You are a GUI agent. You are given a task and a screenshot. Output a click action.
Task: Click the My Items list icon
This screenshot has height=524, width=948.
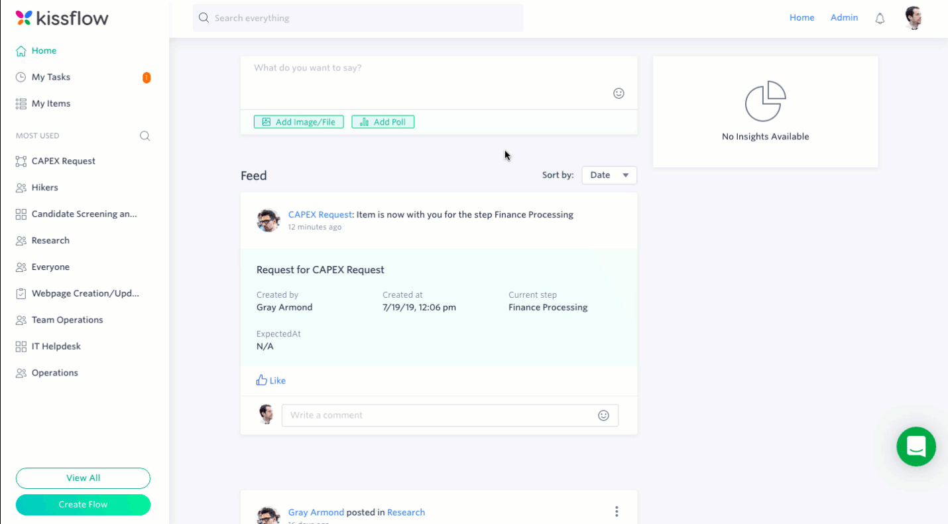pyautogui.click(x=21, y=104)
